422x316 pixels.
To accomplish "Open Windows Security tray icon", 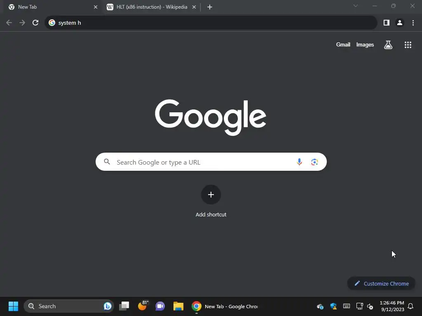I will pyautogui.click(x=333, y=306).
